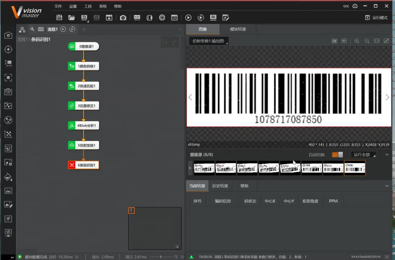
Task: Select the communication sidebar icon at bottom
Action: click(x=8, y=232)
